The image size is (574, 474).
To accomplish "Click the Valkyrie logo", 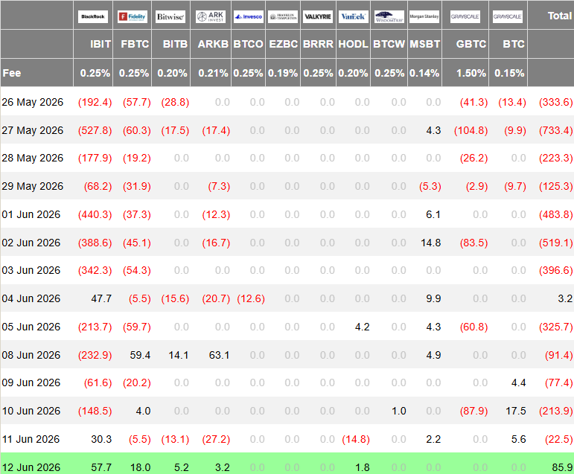I will tap(318, 16).
